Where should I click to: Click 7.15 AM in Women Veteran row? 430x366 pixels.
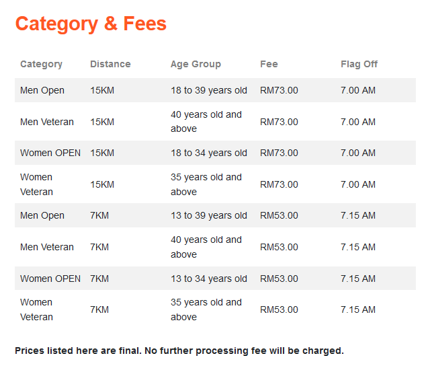pyautogui.click(x=358, y=309)
